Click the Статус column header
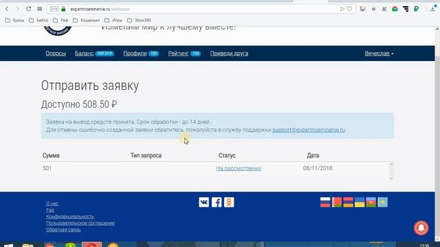 pos(227,156)
